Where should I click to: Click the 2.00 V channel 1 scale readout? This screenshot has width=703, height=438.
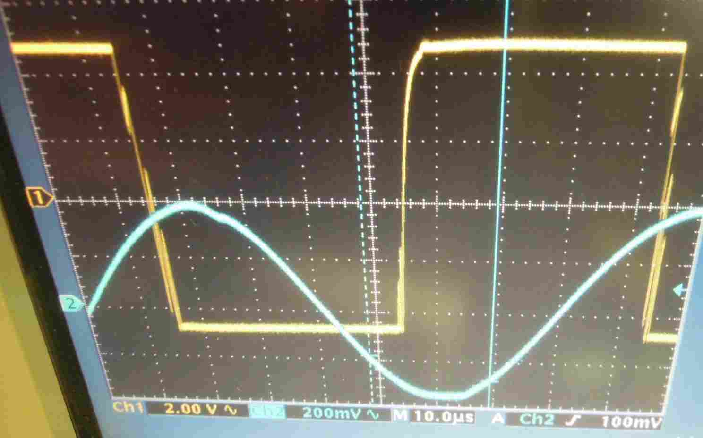[x=190, y=409]
